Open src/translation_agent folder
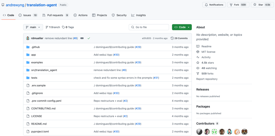275x136 pixels. pos(44,70)
